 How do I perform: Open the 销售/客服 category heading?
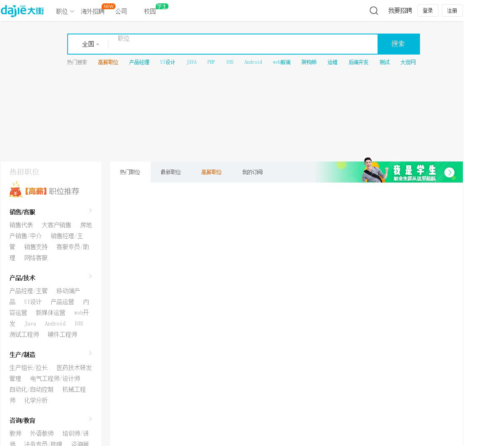pyautogui.click(x=22, y=212)
